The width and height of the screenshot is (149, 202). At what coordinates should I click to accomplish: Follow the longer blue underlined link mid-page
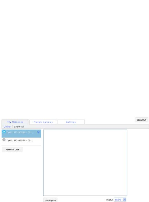tap(50, 64)
